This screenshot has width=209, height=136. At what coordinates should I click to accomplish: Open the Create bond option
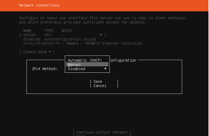pos(37,52)
